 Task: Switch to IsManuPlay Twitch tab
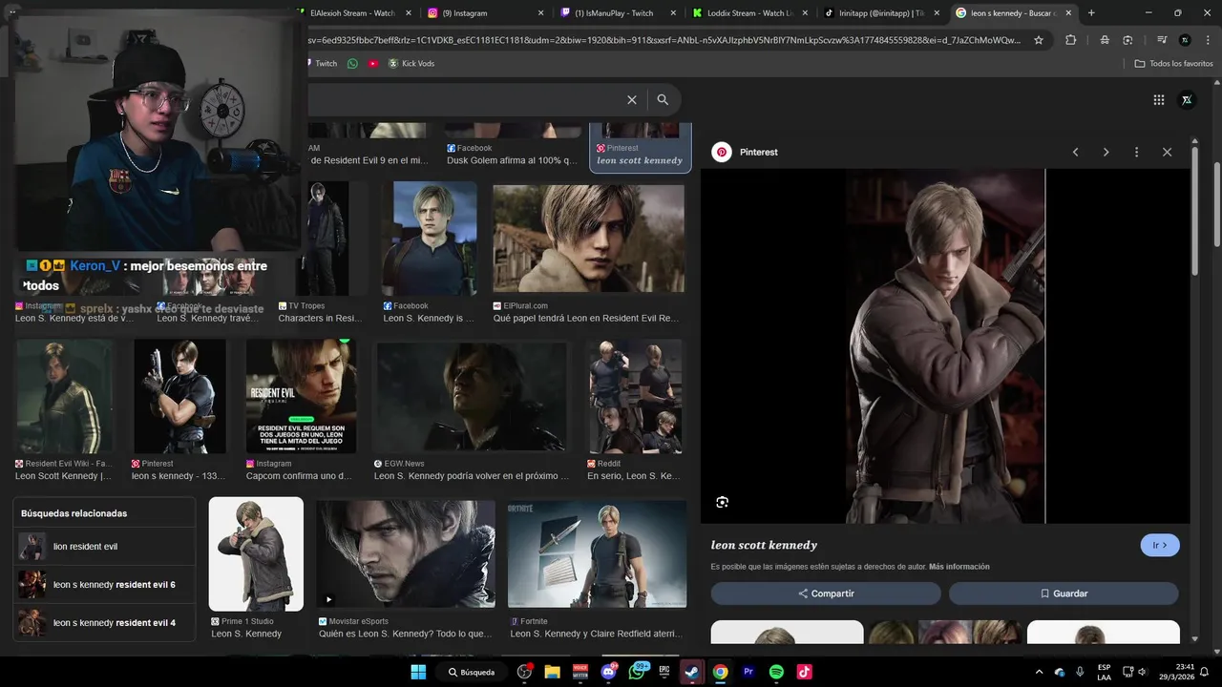coord(618,13)
